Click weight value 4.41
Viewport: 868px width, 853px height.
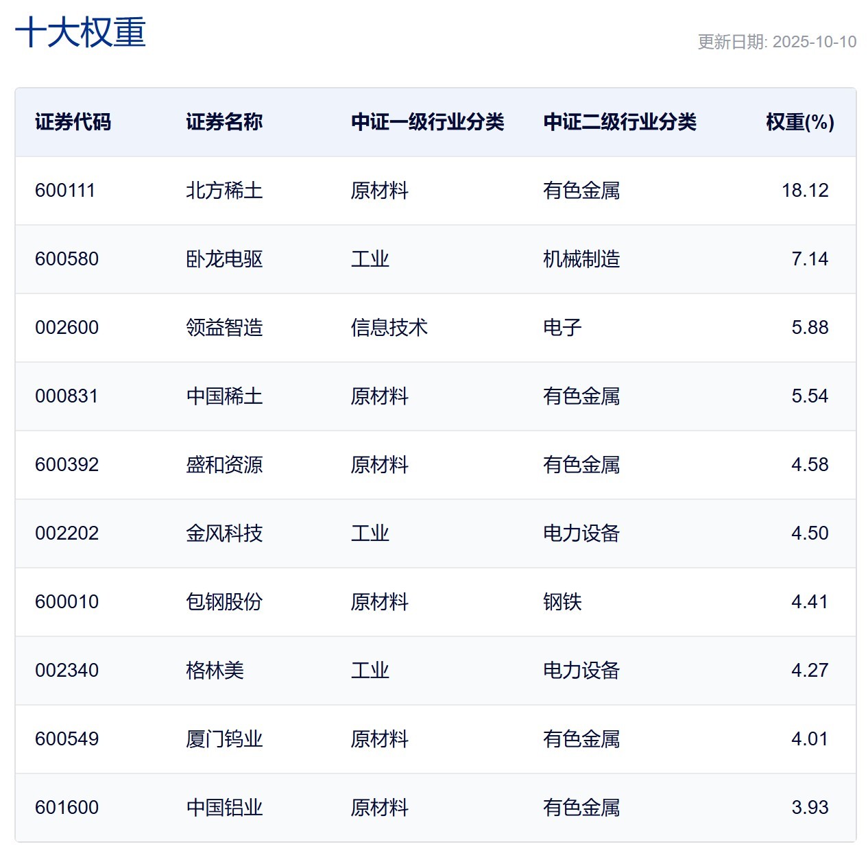810,602
